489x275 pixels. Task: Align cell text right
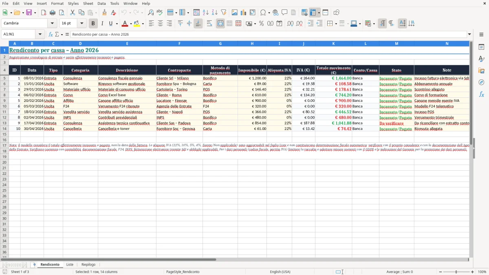click(169, 24)
